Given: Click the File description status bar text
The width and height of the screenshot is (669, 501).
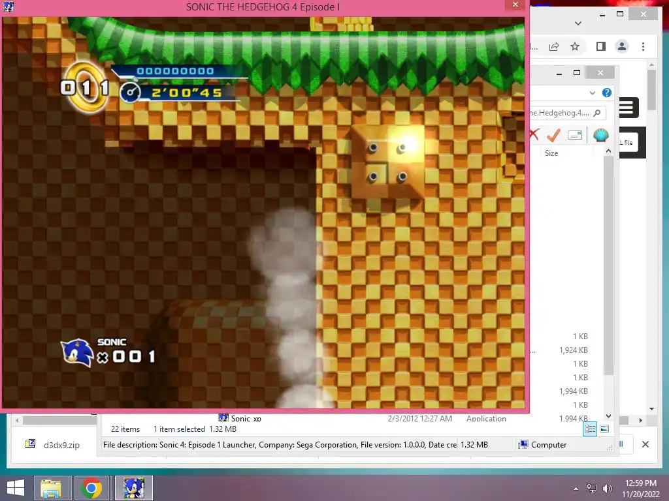Looking at the screenshot, I should click(280, 445).
